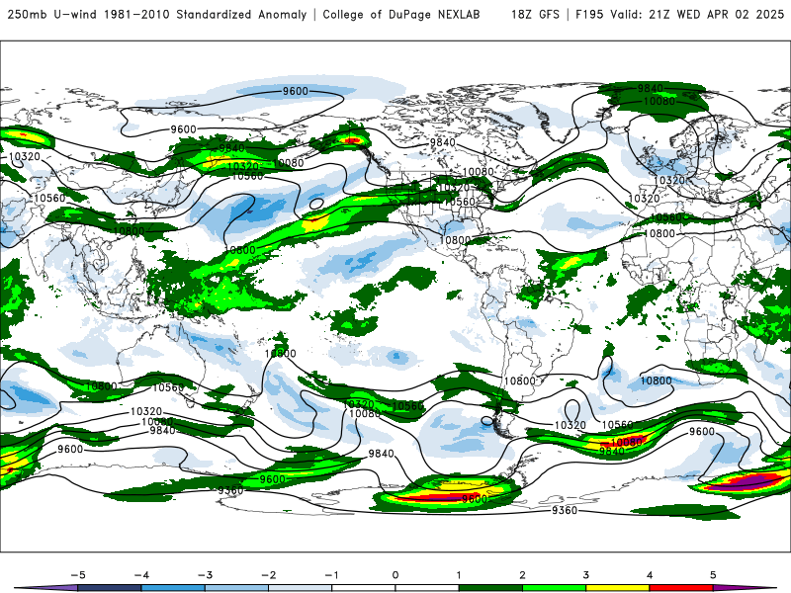791x593 pixels.
Task: Click the 'Valid: 21Z WED APR 02 2025' text
Action: point(697,15)
